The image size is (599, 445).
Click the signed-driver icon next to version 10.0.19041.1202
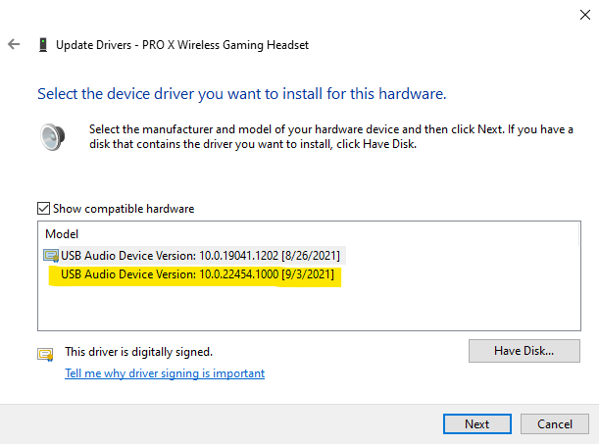pos(51,256)
